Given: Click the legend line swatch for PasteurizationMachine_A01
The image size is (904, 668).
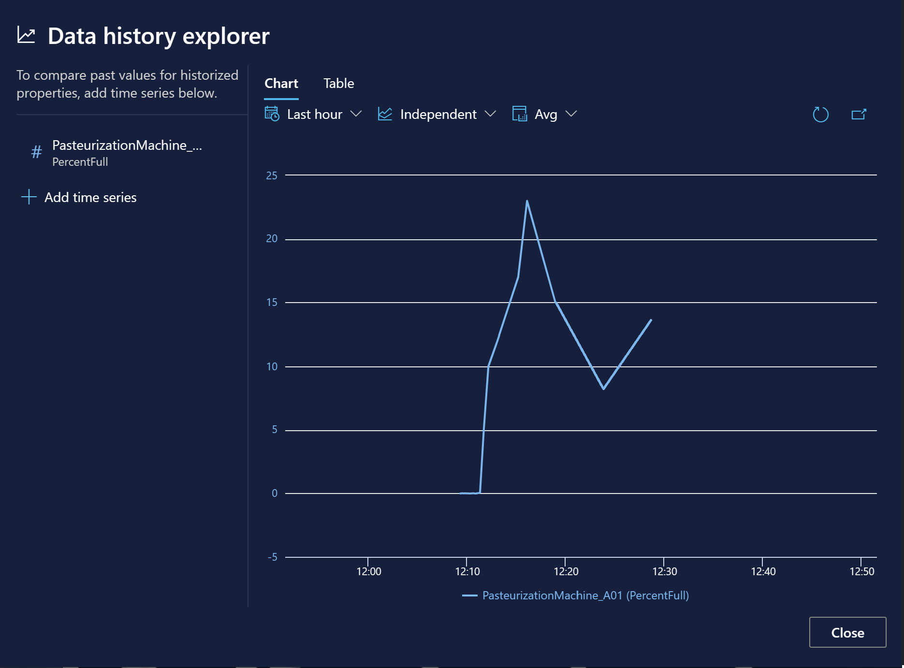Looking at the screenshot, I should point(469,595).
